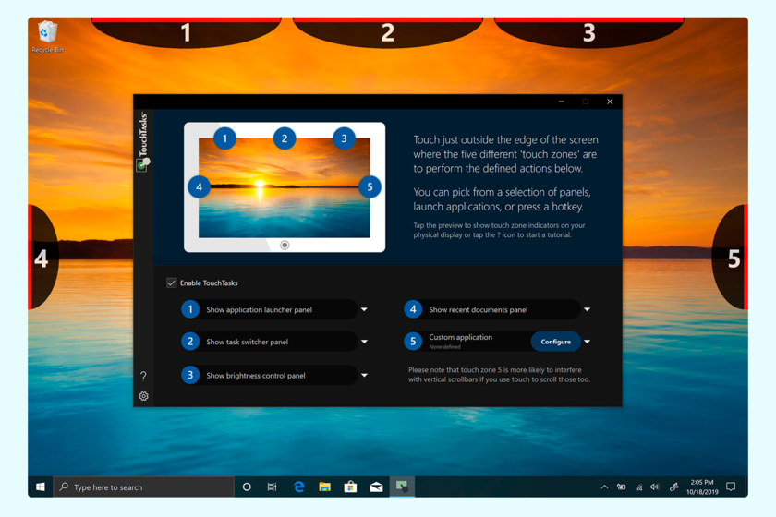Image resolution: width=776 pixels, height=517 pixels.
Task: Click zone 2 circle on preview tablet
Action: (x=285, y=138)
